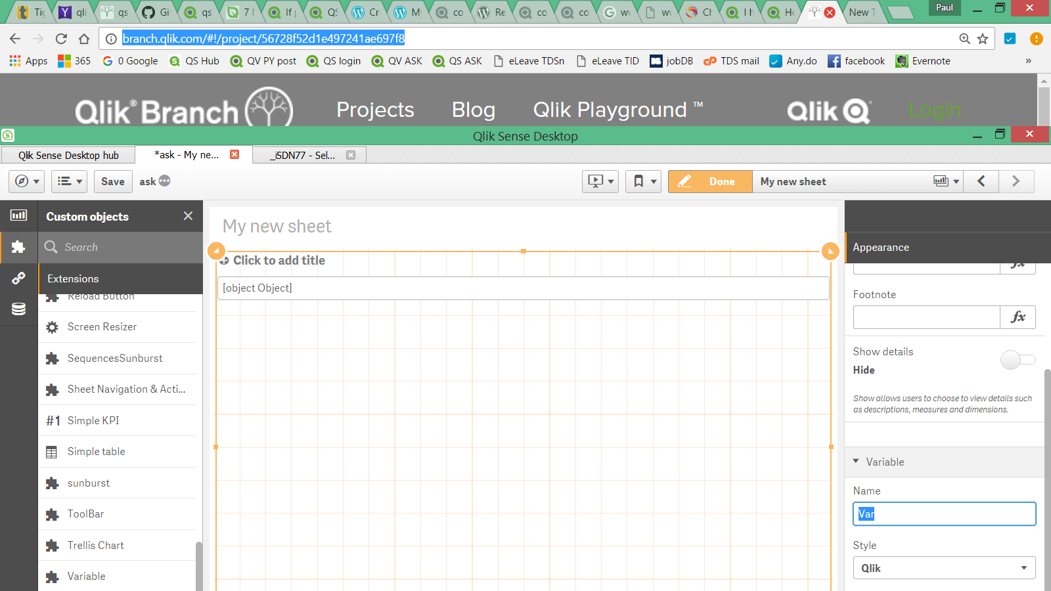Open the Fields database icon

pyautogui.click(x=18, y=309)
